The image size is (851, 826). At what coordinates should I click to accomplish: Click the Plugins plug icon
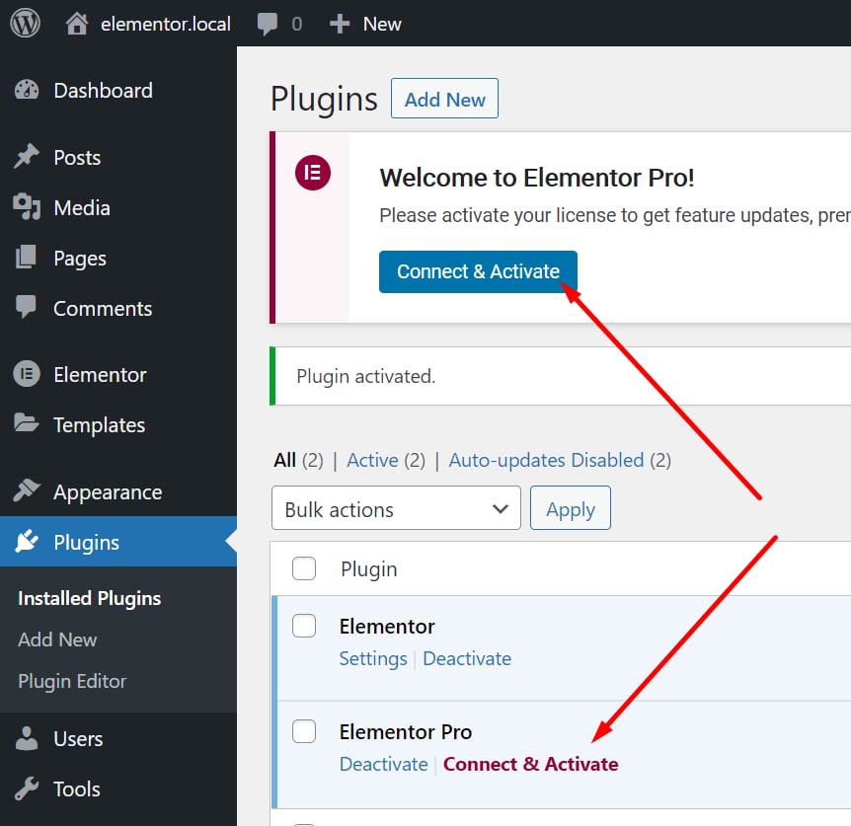(27, 541)
